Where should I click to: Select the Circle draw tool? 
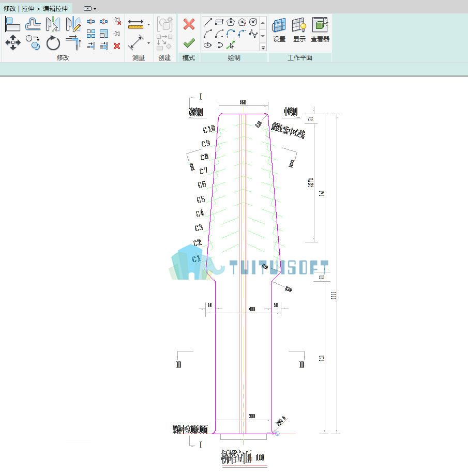click(x=253, y=22)
